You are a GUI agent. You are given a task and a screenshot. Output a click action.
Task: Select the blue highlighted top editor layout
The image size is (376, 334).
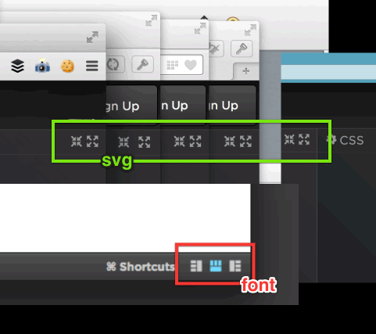[x=216, y=266]
